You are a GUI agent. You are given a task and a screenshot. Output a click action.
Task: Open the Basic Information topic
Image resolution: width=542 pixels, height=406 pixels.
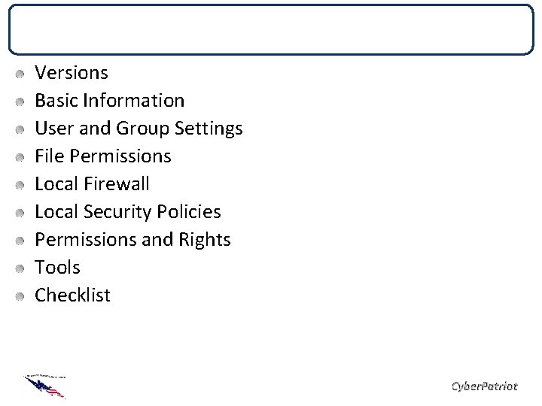(110, 101)
